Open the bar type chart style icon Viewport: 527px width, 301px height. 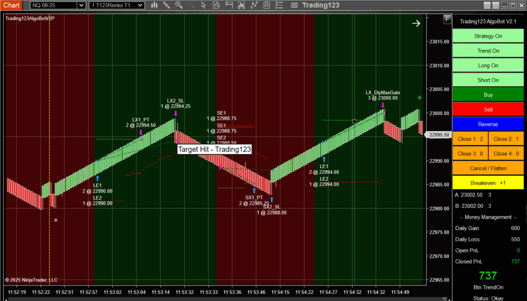point(154,5)
